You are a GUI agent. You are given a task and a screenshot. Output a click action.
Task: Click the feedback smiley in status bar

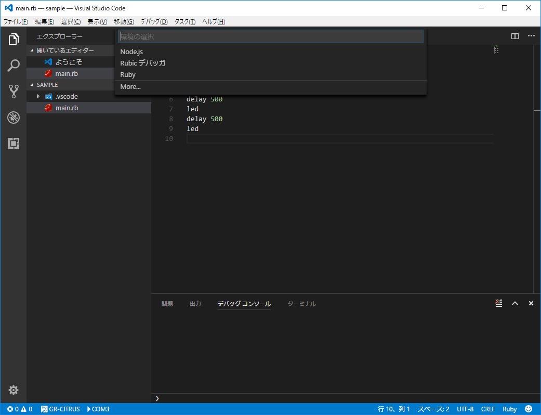528,409
